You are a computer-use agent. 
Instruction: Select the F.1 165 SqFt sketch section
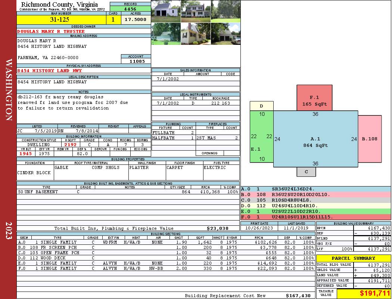point(314,98)
